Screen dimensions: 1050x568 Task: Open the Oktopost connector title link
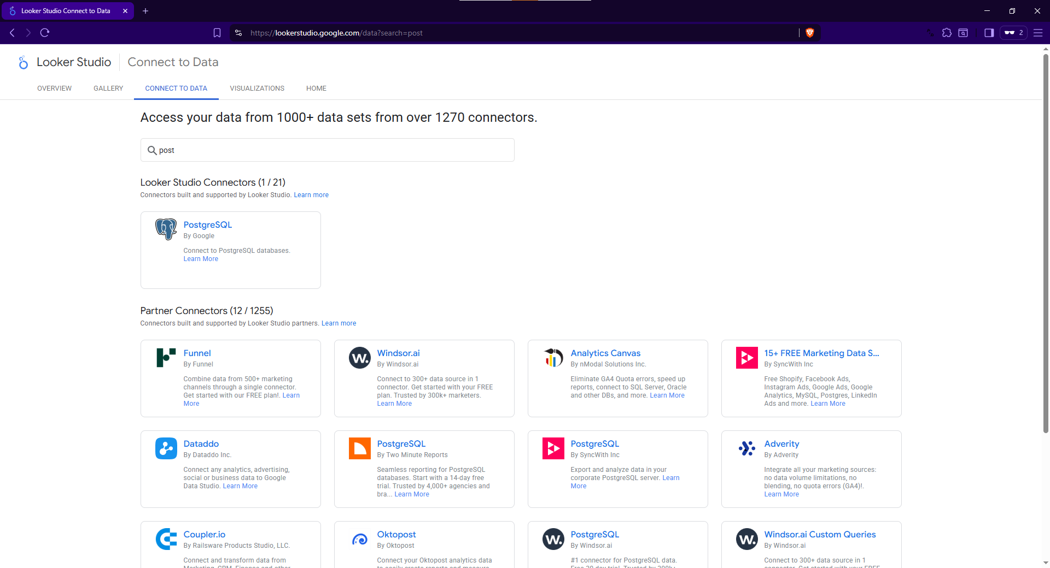click(396, 535)
